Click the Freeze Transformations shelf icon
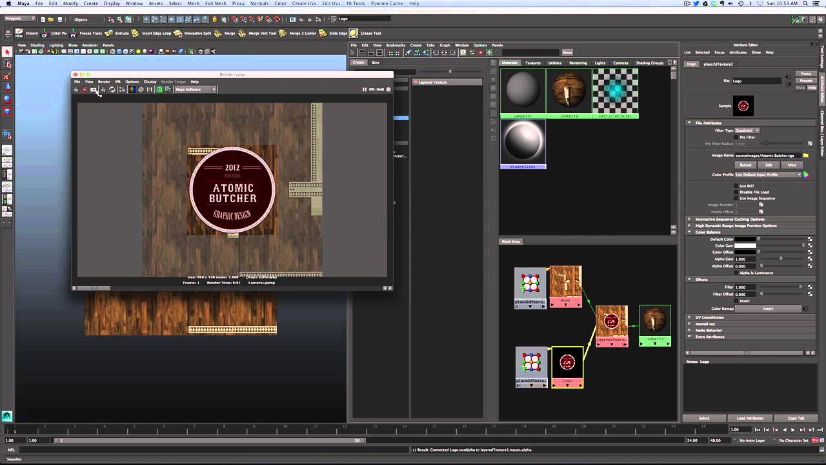 74,33
